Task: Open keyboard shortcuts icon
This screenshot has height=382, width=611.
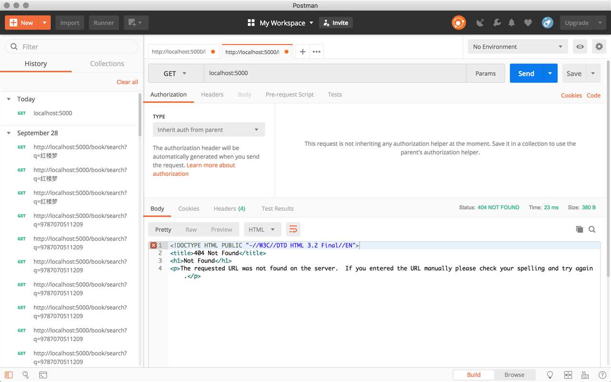Action: 585,375
